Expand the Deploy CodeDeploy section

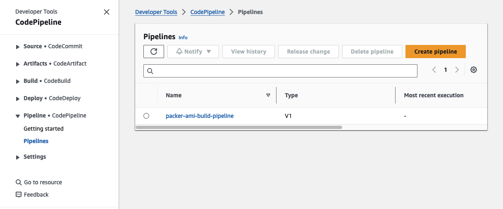18,99
